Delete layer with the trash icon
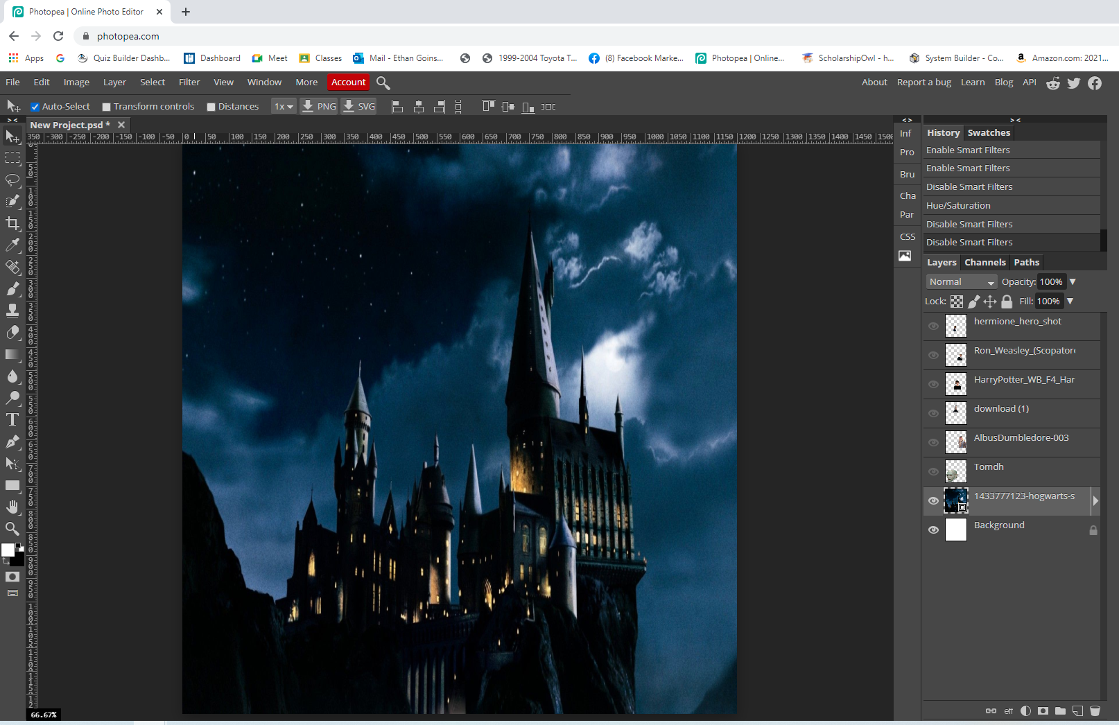This screenshot has width=1119, height=725. (x=1095, y=710)
